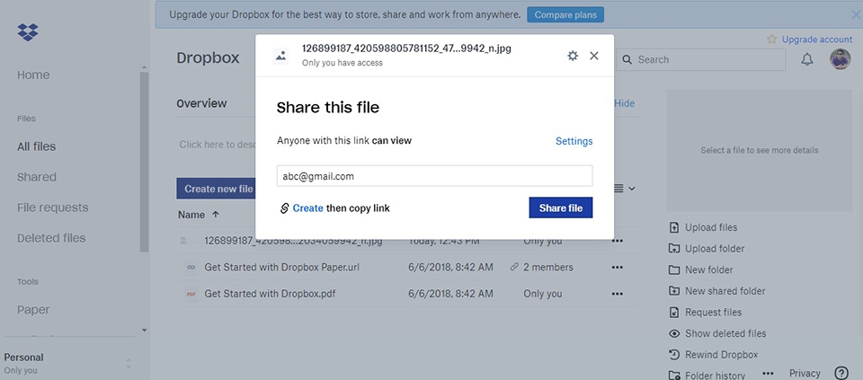Open Settings link in share dialog
Screen dimensions: 863x380
[x=574, y=141]
